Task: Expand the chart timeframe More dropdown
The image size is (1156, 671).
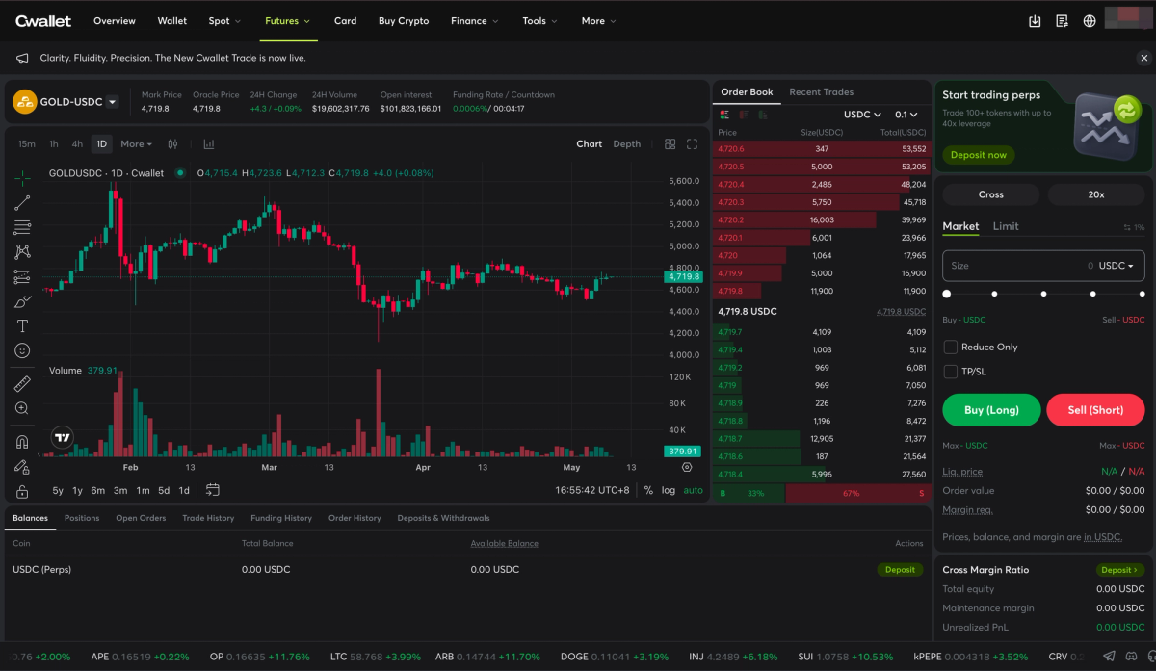Action: click(x=136, y=144)
